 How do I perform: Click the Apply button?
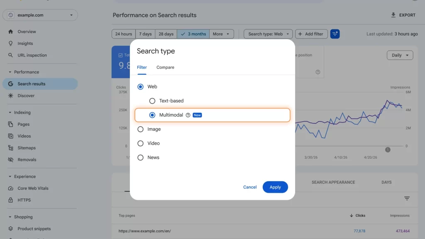pyautogui.click(x=275, y=187)
